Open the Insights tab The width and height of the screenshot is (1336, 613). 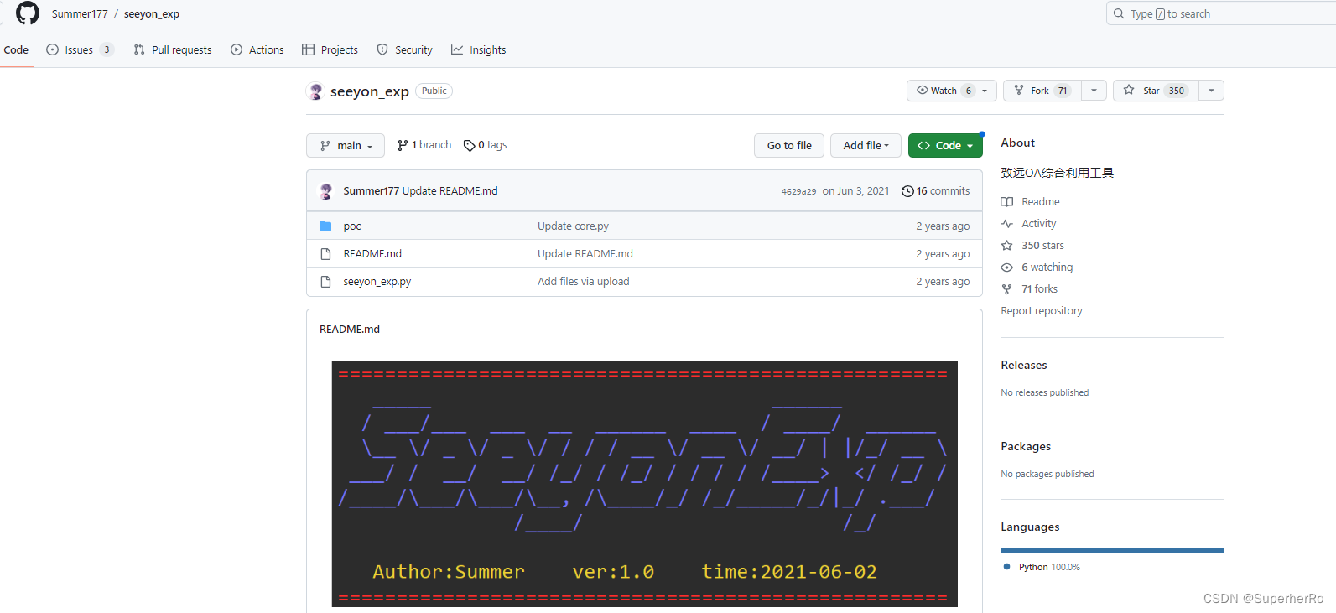click(x=479, y=50)
